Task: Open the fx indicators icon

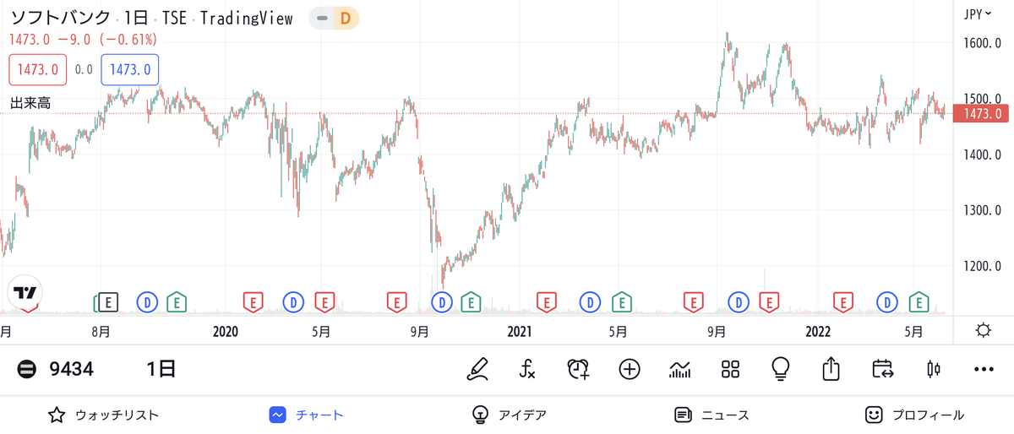Action: coord(527,369)
